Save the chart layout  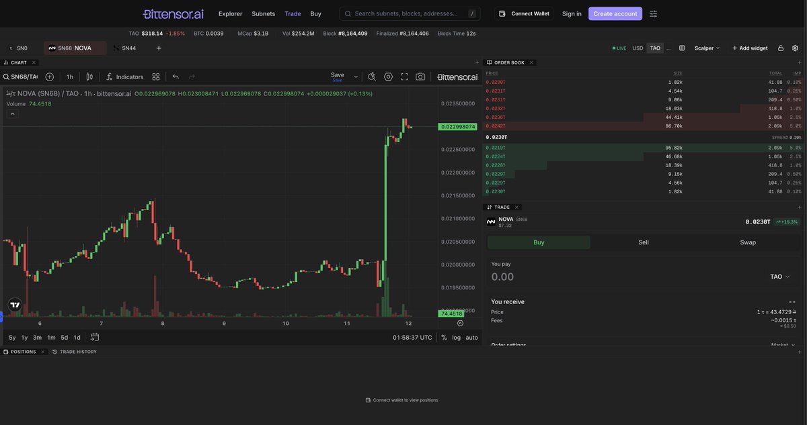click(338, 77)
